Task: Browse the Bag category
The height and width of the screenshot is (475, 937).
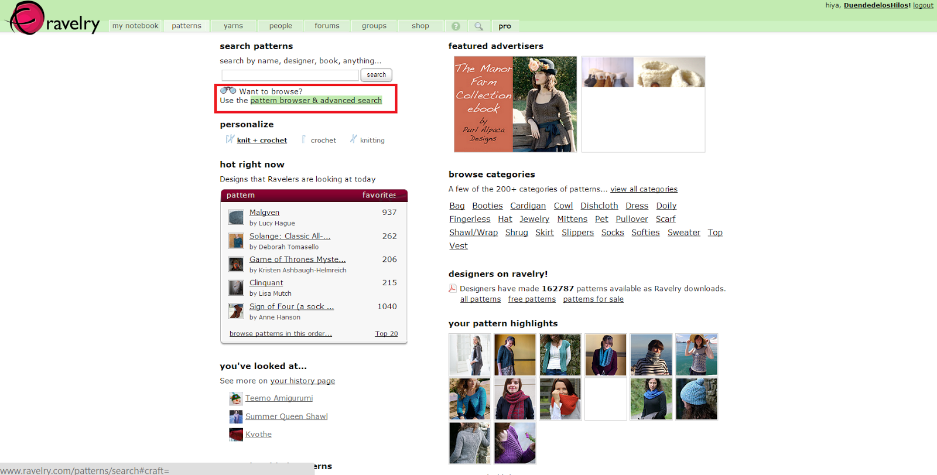Action: pyautogui.click(x=457, y=206)
